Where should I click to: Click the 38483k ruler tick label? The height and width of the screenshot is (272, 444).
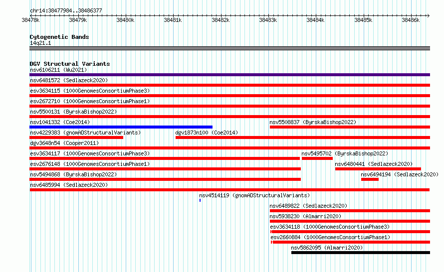(x=268, y=20)
